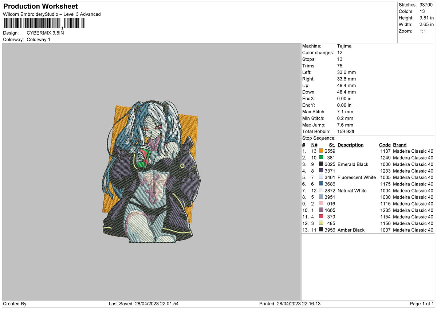Image resolution: width=437 pixels, height=309 pixels.
Task: Click the 'Fluorescent White' description text
Action: coord(357,177)
